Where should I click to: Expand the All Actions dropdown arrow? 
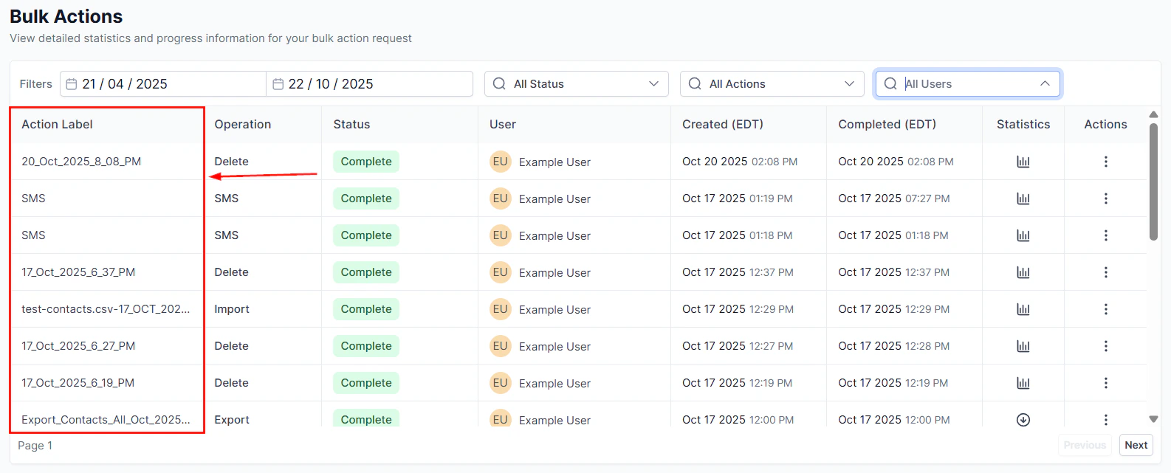849,84
